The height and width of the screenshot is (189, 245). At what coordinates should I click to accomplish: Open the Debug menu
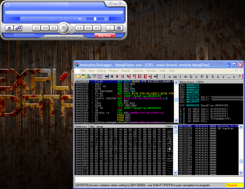tap(101, 71)
